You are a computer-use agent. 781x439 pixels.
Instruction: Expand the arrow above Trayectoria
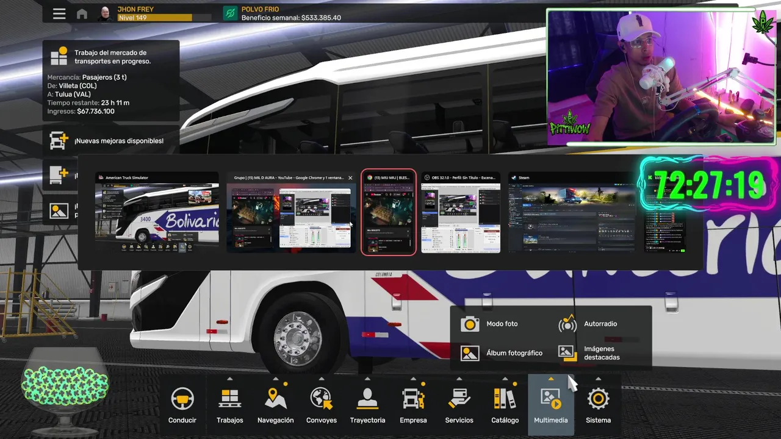click(367, 379)
